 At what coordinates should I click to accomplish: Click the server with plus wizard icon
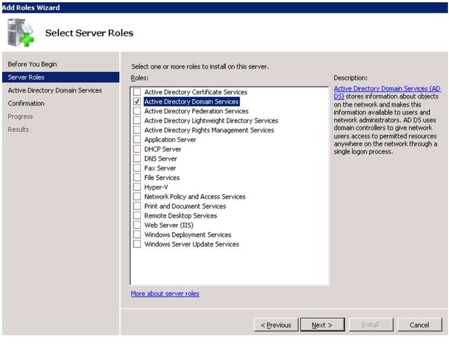[20, 32]
